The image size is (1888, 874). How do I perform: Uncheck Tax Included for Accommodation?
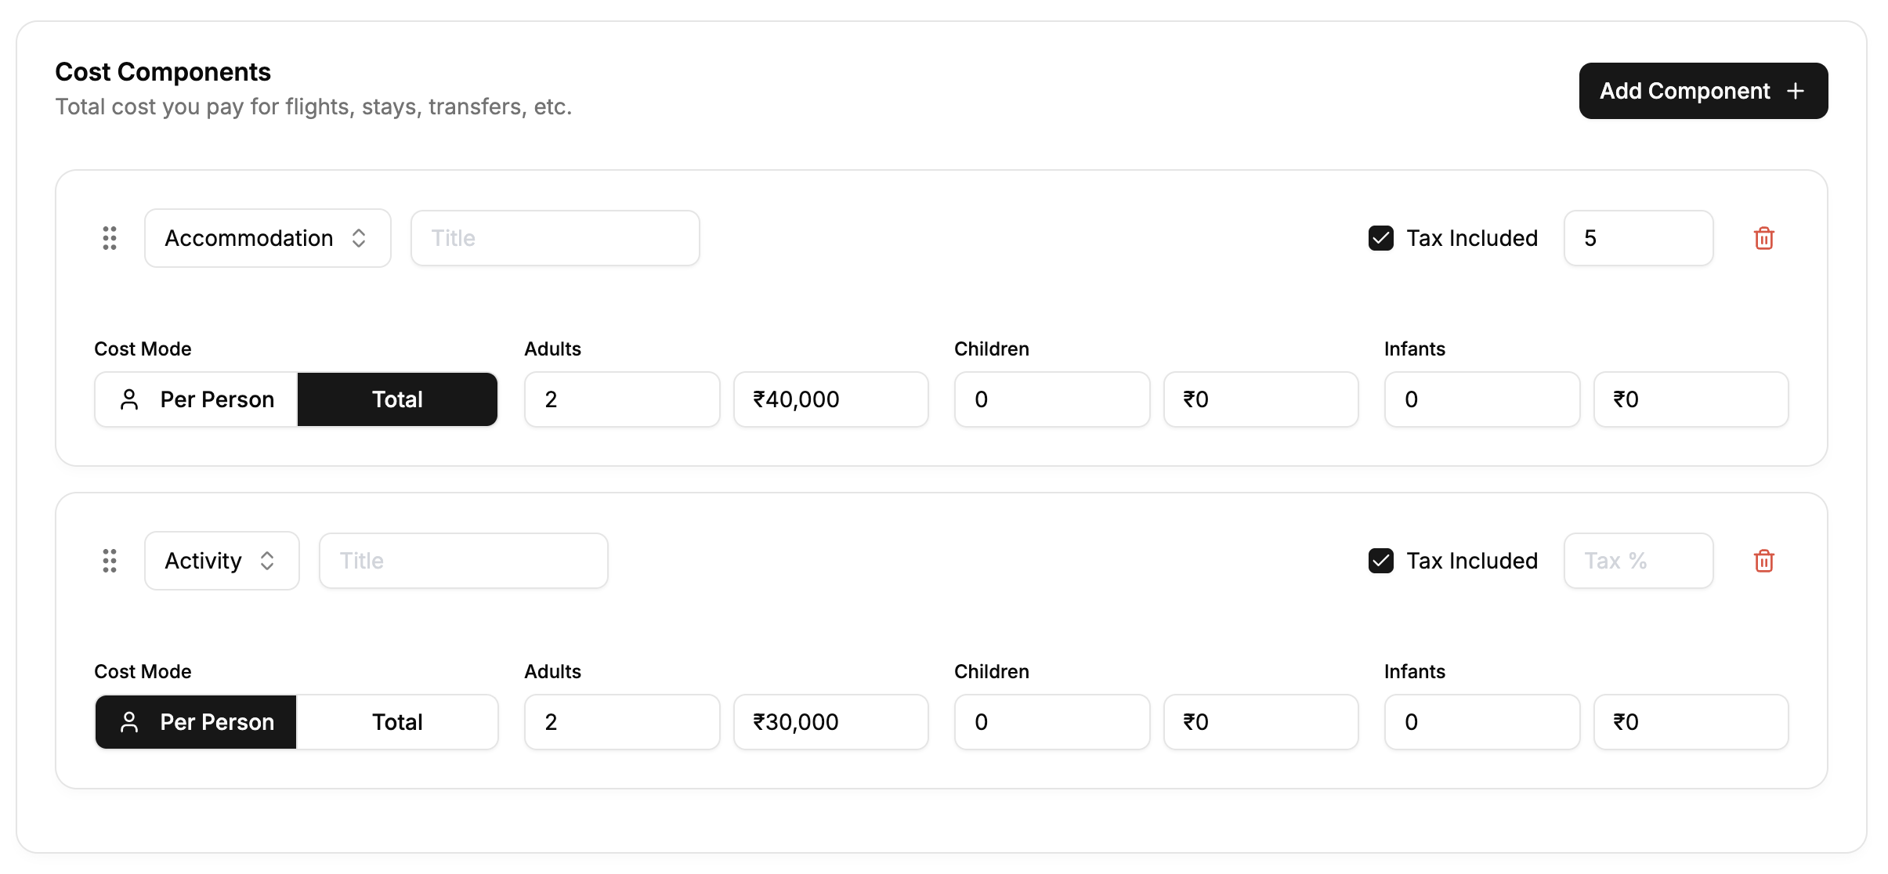[1380, 238]
